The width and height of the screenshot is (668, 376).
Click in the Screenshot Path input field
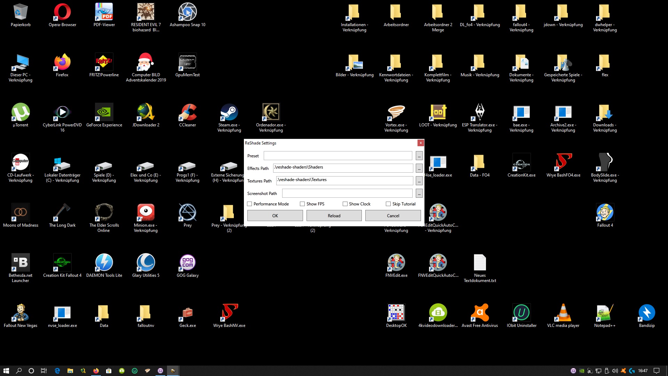click(x=347, y=194)
